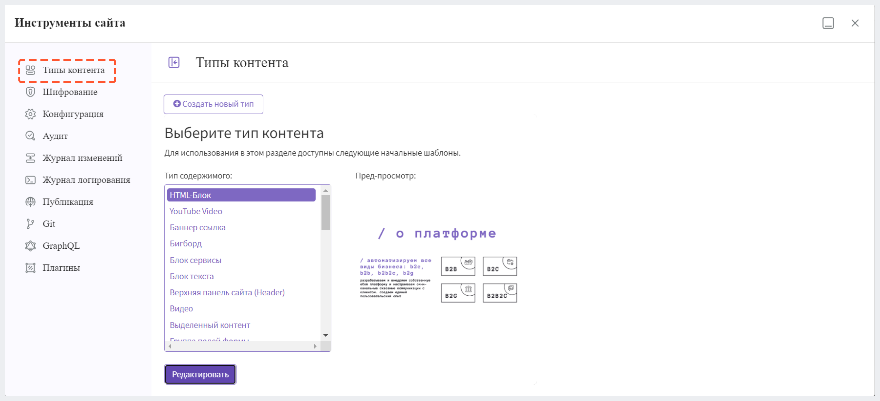The height and width of the screenshot is (401, 880).
Task: Click the GraphQL icon in sidebar
Action: pyautogui.click(x=31, y=246)
